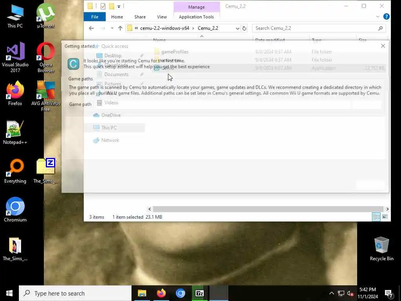Screen dimensions: 401x301
Task: Click cemu-2.2-windows-x64 in the address path
Action: [164, 28]
